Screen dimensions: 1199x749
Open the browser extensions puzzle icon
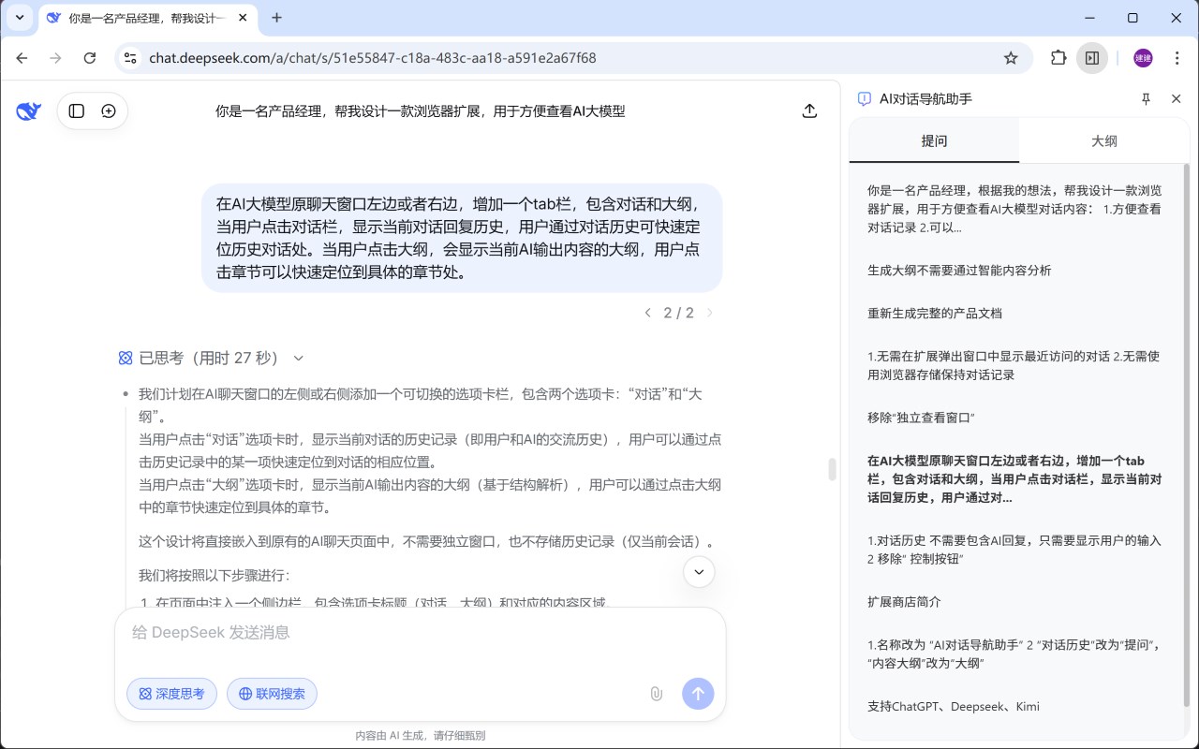[x=1058, y=58]
